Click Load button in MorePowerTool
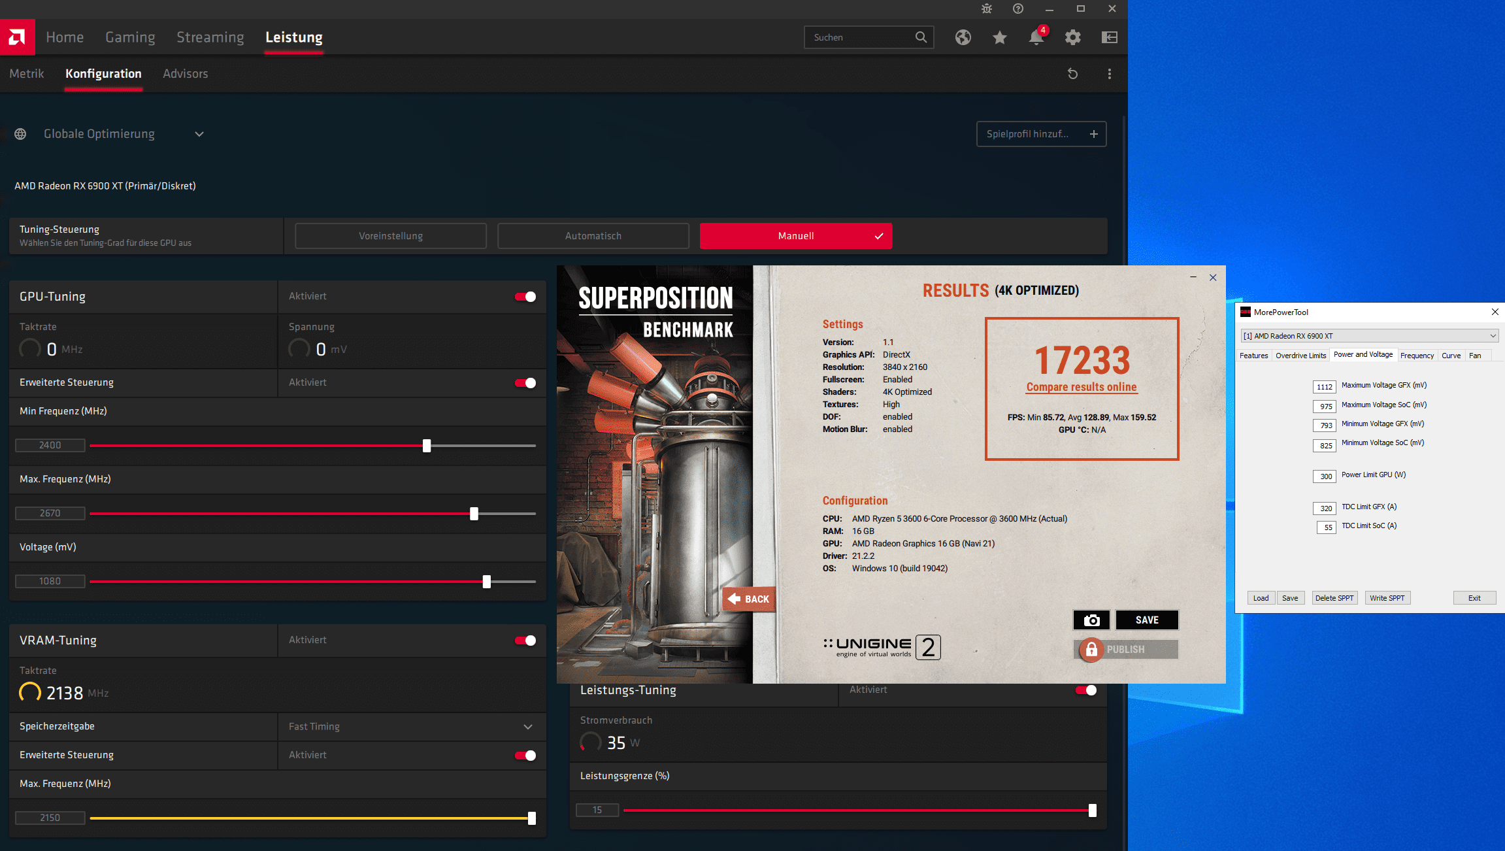 (1261, 598)
